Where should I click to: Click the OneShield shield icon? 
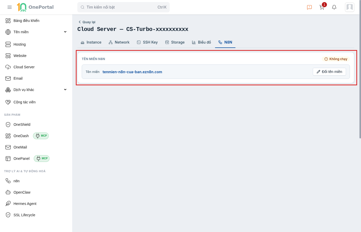point(8,125)
